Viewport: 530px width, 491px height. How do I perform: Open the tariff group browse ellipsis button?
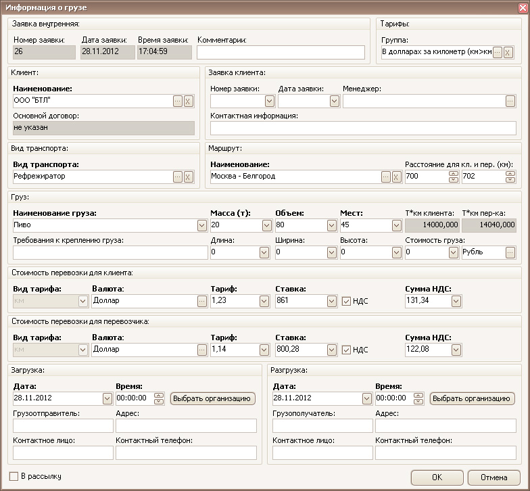[x=498, y=52]
